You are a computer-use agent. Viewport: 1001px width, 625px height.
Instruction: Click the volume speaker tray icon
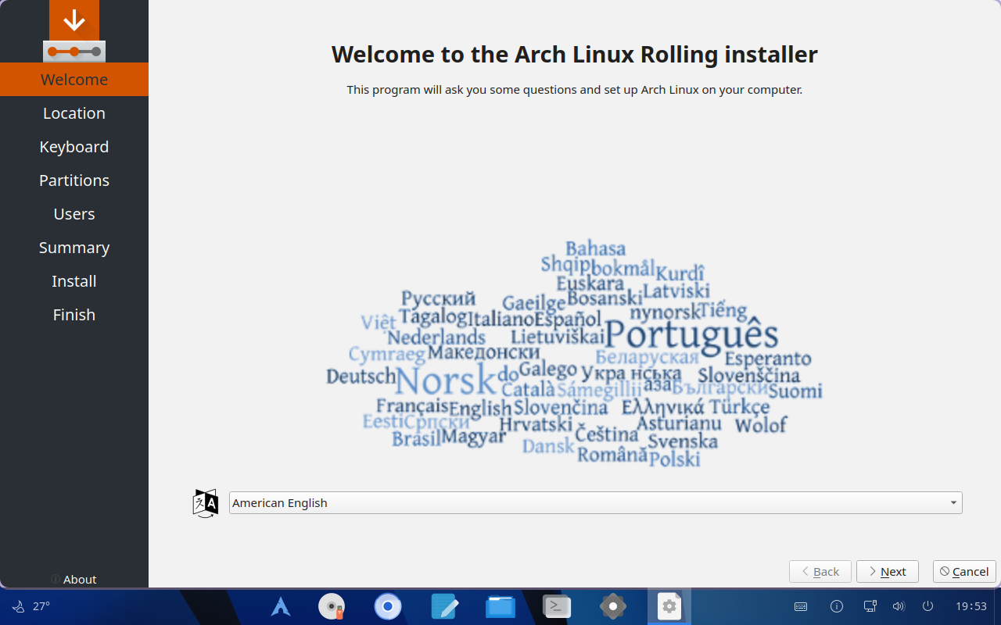(899, 606)
